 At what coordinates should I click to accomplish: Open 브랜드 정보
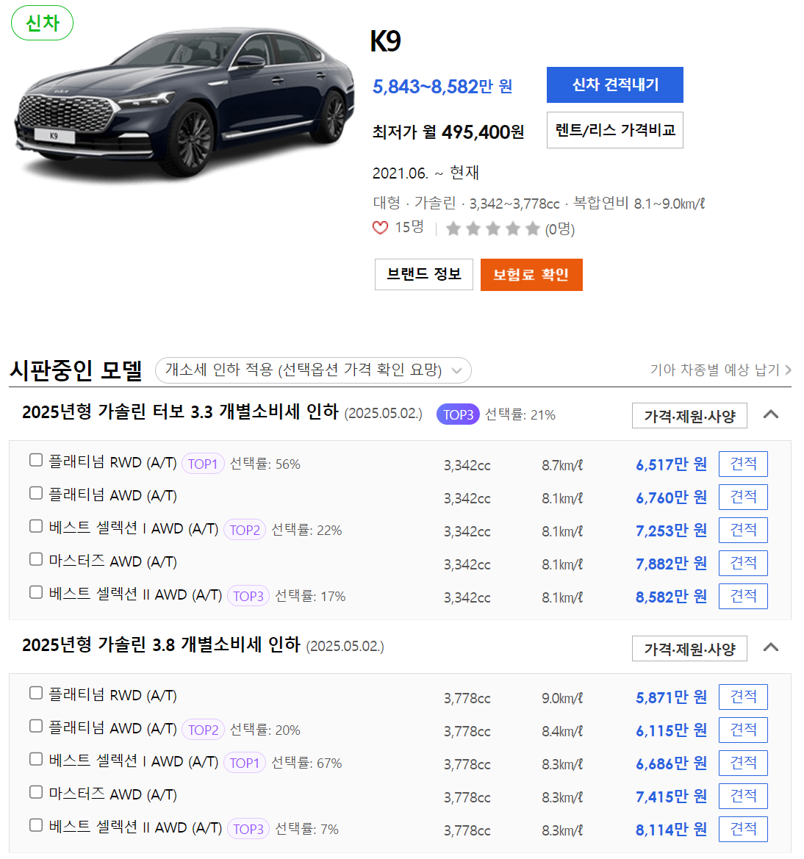[423, 275]
